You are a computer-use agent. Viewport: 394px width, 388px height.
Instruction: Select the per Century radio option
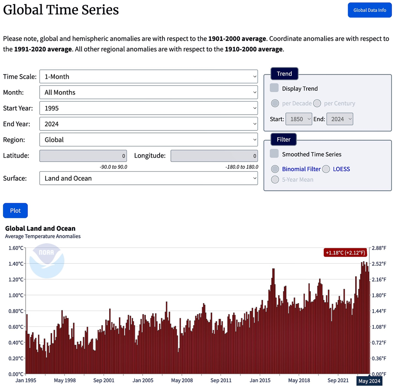(x=317, y=103)
